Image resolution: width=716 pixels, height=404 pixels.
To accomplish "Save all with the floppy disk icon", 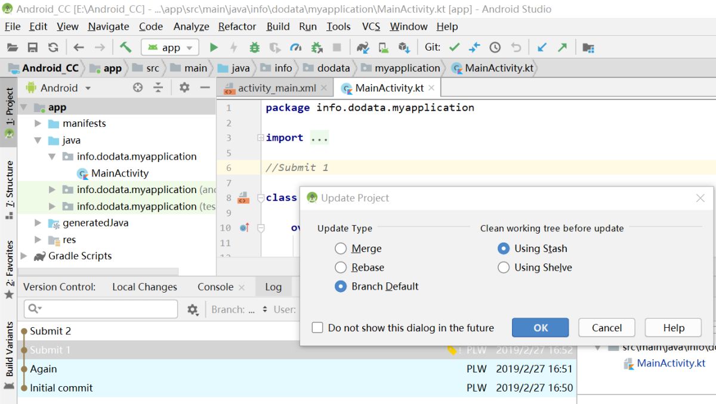I will click(x=33, y=48).
